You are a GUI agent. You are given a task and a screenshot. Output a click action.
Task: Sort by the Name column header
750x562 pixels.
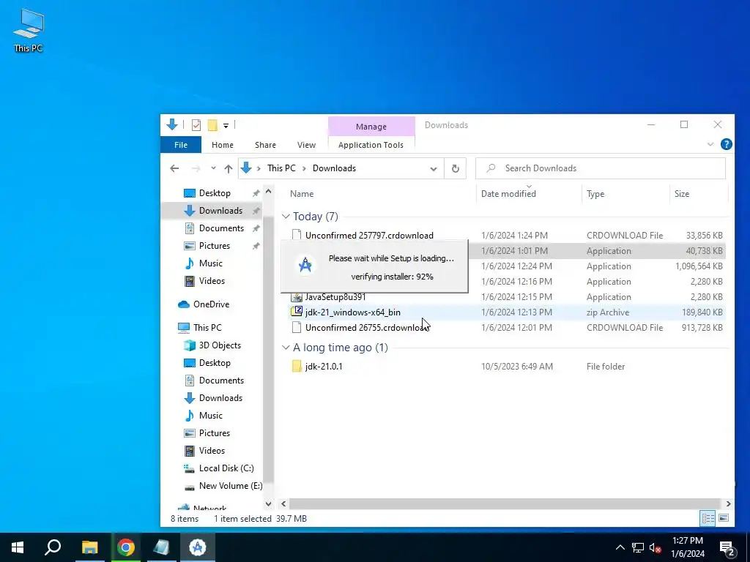coord(302,193)
